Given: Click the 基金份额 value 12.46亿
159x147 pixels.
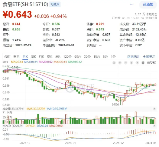Looking at the screenshot, I should (x=141, y=35).
